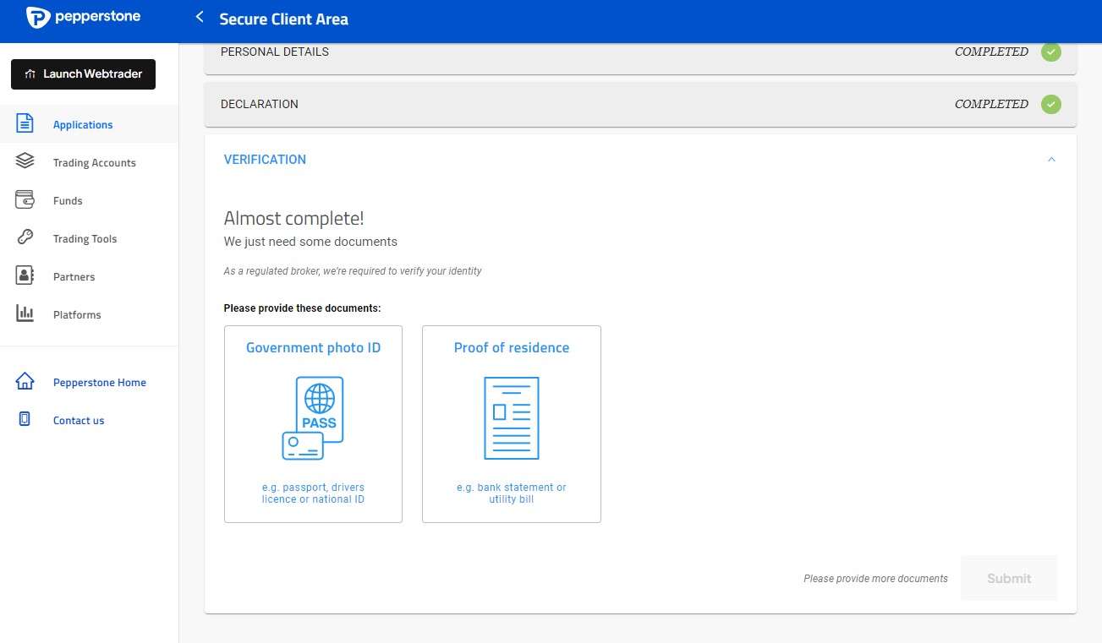Click the Pepperstone logo in header

click(x=83, y=17)
